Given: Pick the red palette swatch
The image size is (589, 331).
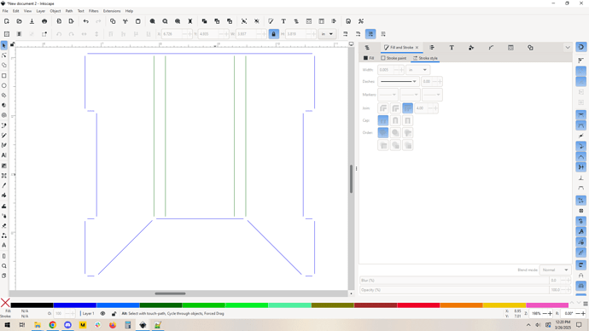Looking at the screenshot, I should [x=418, y=305].
